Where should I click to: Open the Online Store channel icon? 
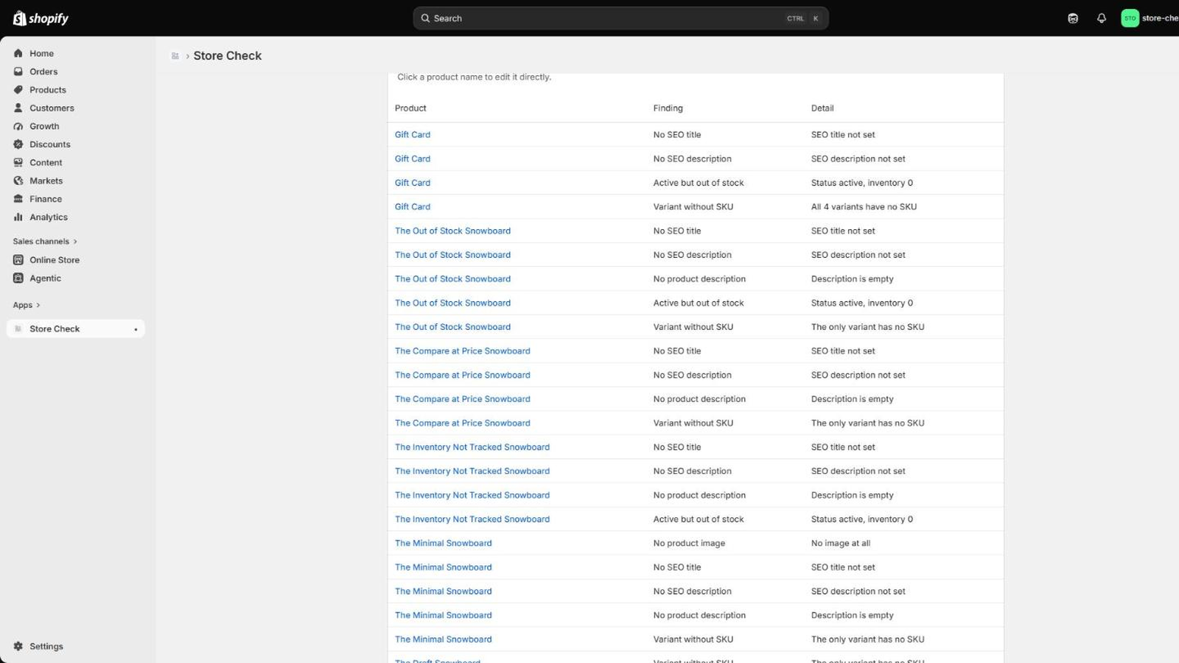(x=18, y=260)
